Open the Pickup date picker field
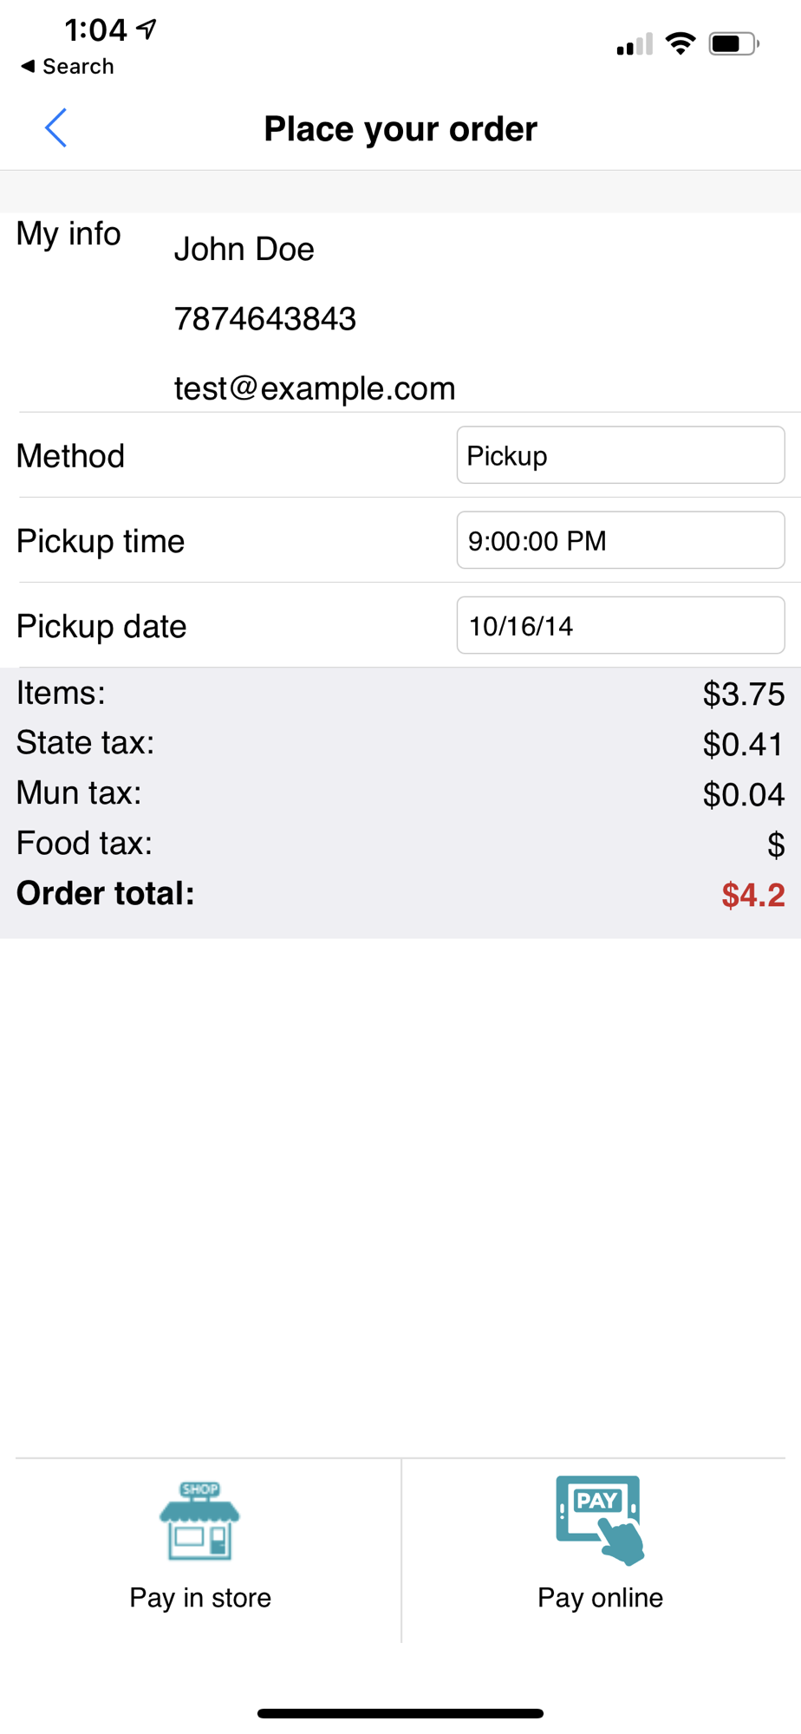The width and height of the screenshot is (801, 1734). coord(620,625)
